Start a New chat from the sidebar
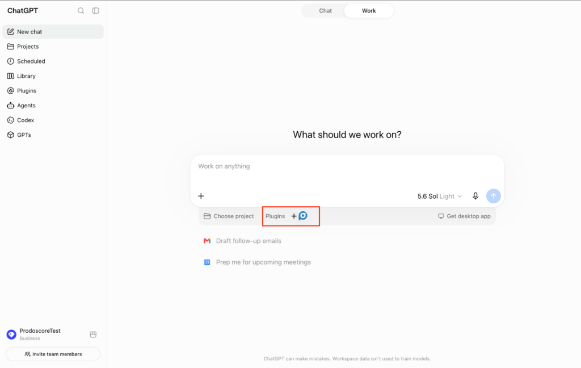This screenshot has height=368, width=581. [53, 32]
